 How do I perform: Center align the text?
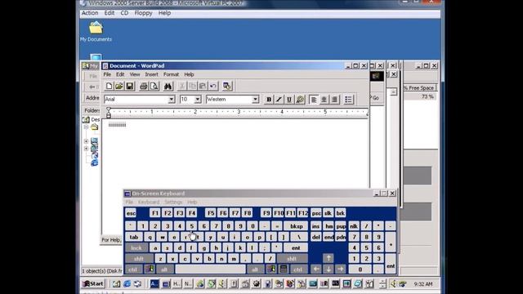tap(324, 100)
